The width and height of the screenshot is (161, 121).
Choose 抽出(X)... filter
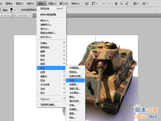51,21
